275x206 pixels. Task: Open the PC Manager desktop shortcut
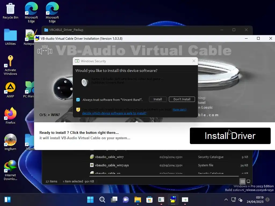[x=28, y=90]
